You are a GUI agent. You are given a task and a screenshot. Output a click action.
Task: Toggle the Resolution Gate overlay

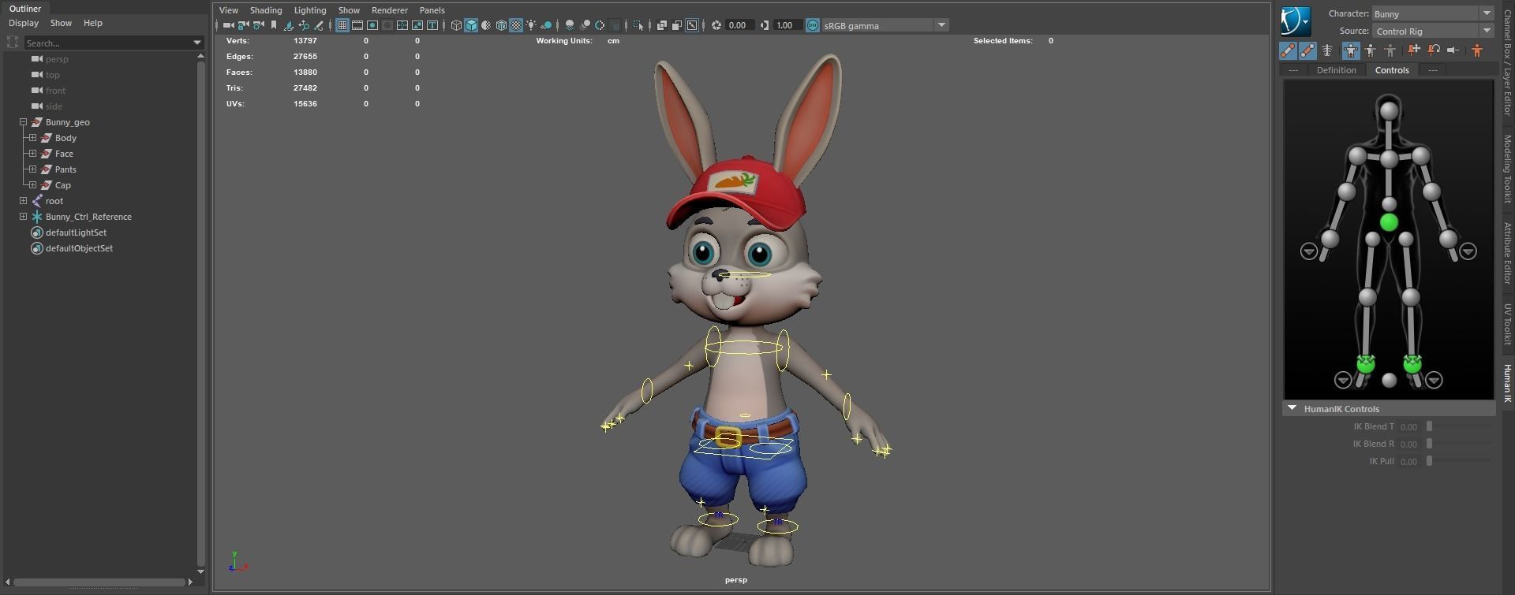pyautogui.click(x=372, y=25)
